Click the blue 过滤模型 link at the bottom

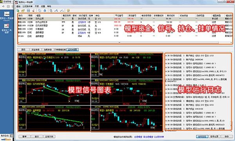[x=138, y=137]
